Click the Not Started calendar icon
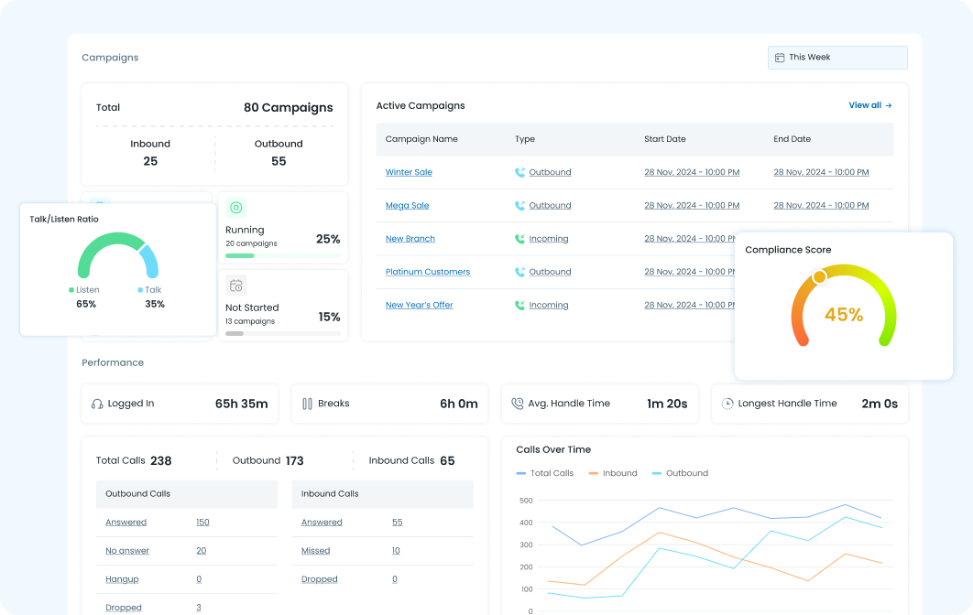Image resolution: width=973 pixels, height=615 pixels. tap(236, 286)
